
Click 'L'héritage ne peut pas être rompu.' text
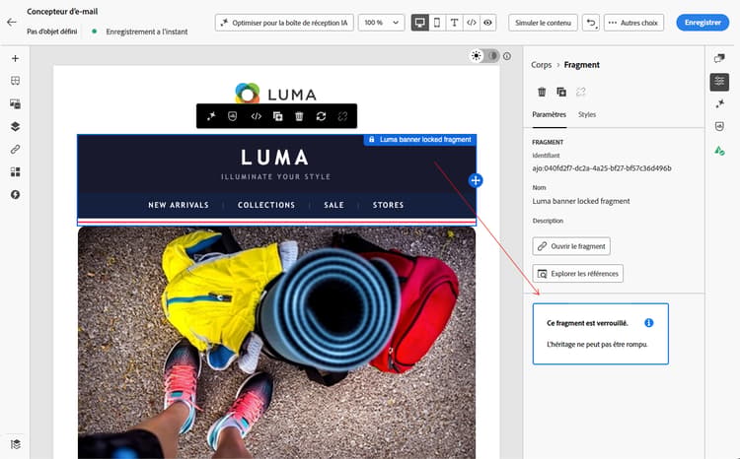pyautogui.click(x=597, y=344)
